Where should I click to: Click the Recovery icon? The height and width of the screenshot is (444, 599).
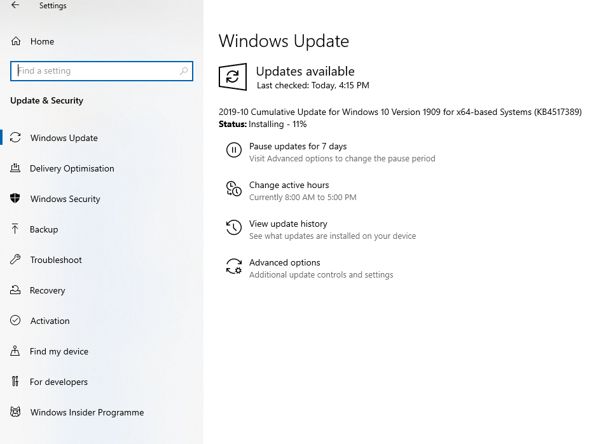tap(15, 290)
